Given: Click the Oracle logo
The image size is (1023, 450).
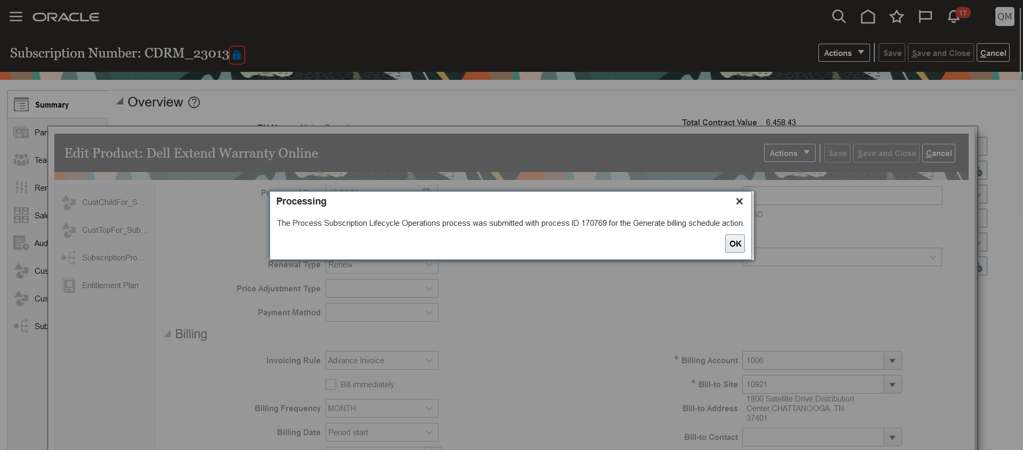Looking at the screenshot, I should (x=66, y=17).
